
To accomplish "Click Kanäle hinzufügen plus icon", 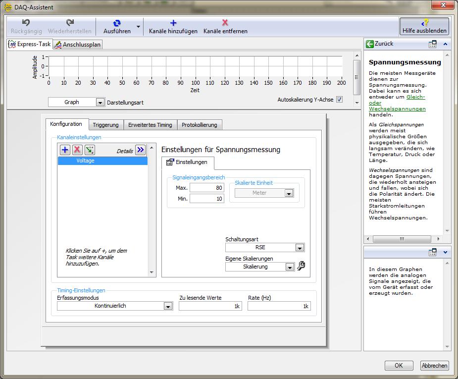I will [173, 23].
